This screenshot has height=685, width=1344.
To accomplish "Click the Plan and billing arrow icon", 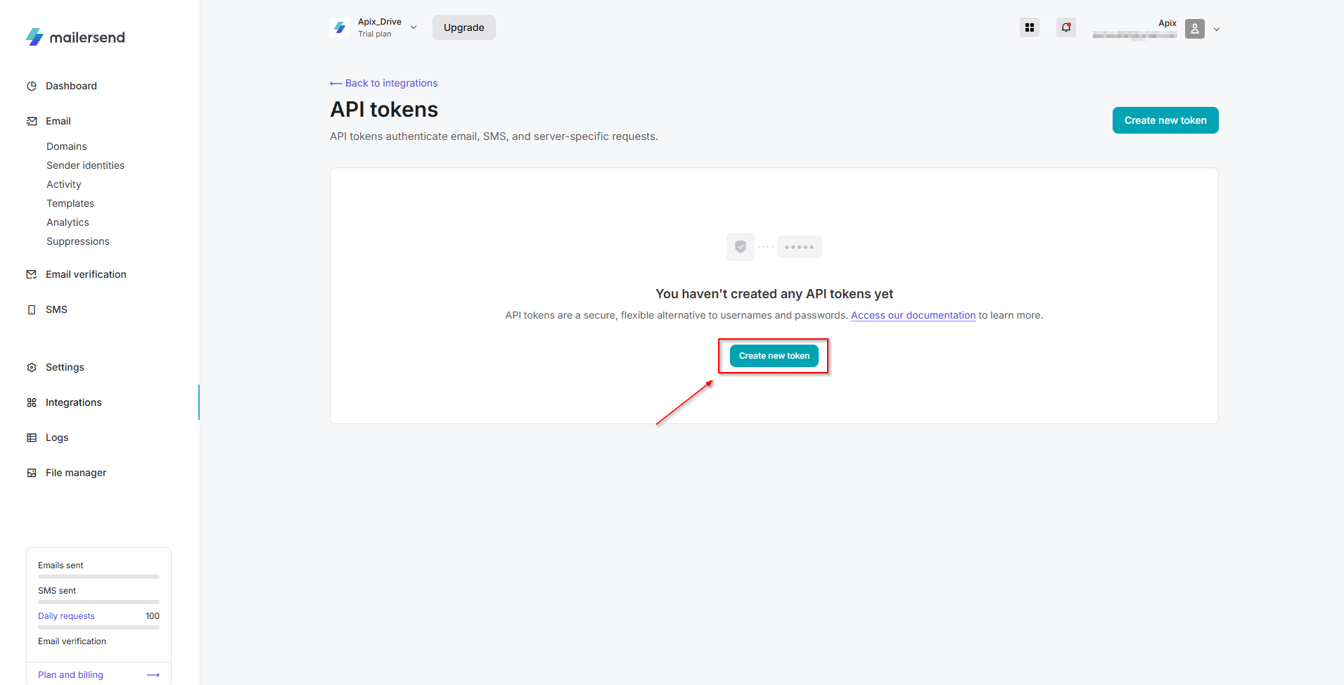I will 153,675.
